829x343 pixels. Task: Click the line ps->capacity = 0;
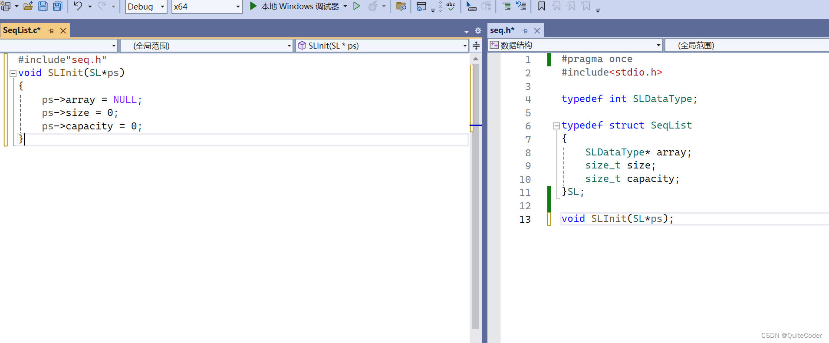(92, 126)
